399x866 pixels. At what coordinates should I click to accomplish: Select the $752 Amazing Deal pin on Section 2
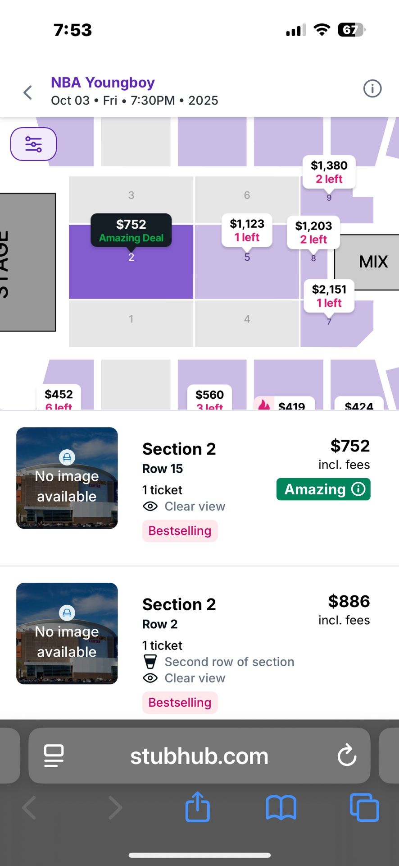(x=131, y=230)
